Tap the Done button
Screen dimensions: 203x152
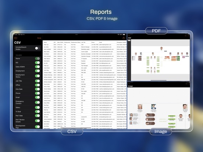click(x=39, y=38)
